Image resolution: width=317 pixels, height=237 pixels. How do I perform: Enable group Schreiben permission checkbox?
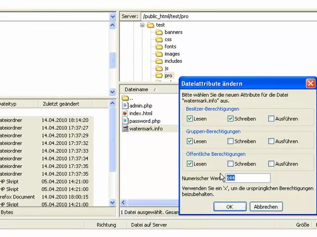coord(230,141)
